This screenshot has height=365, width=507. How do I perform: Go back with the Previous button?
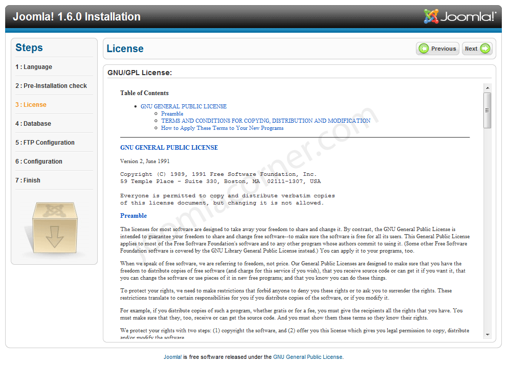[437, 49]
